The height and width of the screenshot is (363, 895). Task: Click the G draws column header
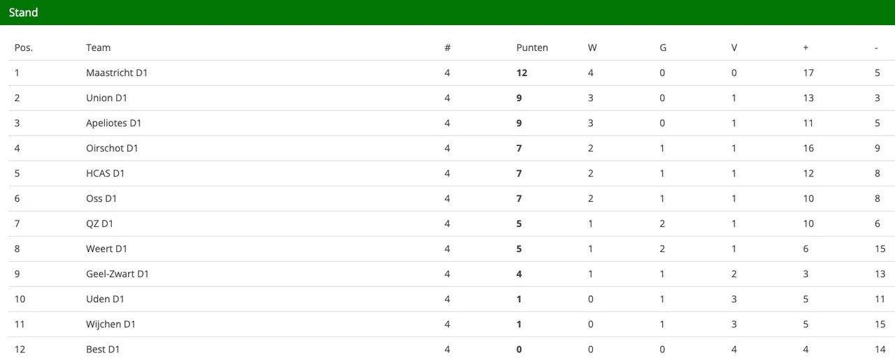coord(663,47)
